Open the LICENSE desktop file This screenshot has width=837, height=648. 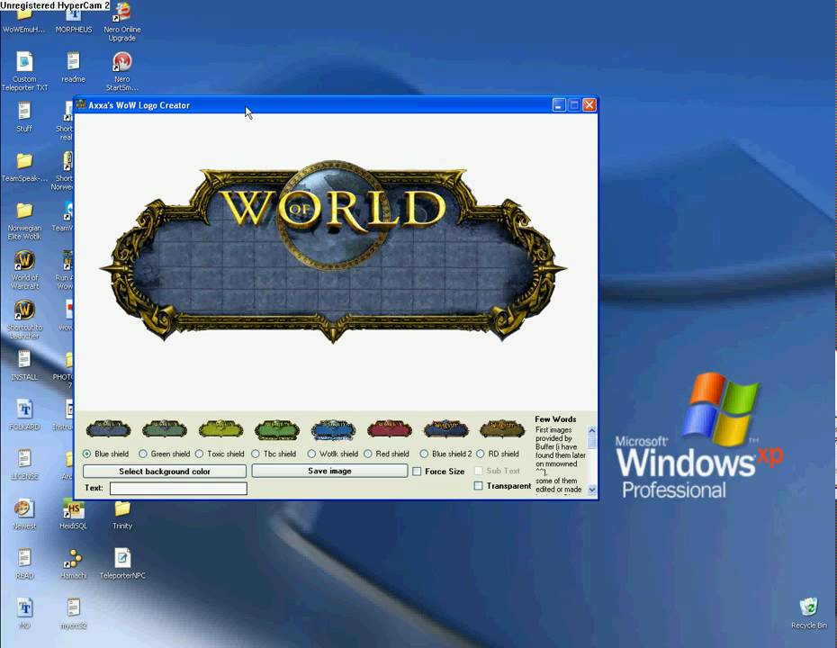(24, 464)
